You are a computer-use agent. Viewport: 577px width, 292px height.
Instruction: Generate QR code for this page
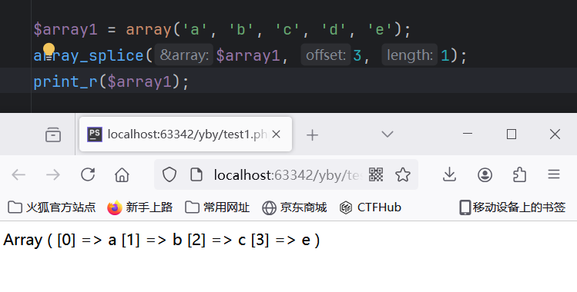(376, 174)
